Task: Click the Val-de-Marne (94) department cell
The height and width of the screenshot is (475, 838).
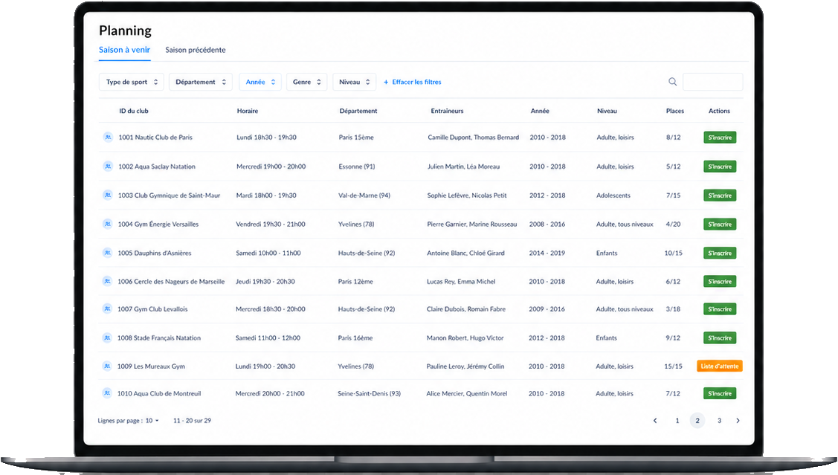Action: point(364,195)
